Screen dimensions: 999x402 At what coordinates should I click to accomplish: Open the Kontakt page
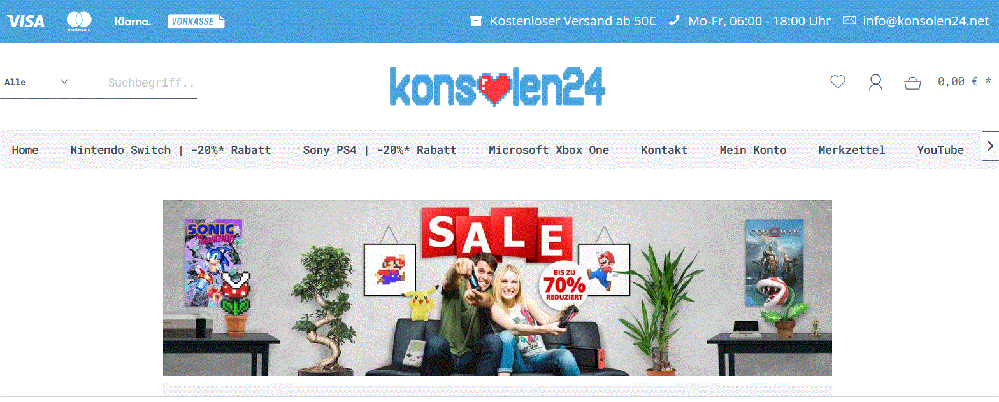pos(664,150)
